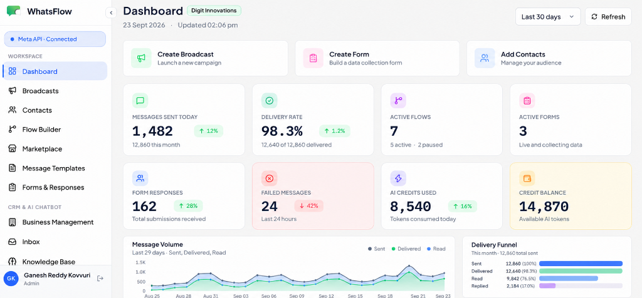Click the 8,540 AI credits value
The image size is (642, 298).
pos(411,206)
